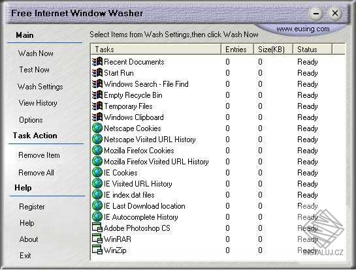Screen dimensions: 356x270
Task: Click the Windows Clipboard row icon
Action: (x=97, y=117)
